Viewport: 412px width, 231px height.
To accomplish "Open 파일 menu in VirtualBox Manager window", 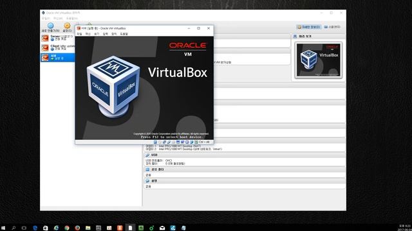I will [x=46, y=19].
